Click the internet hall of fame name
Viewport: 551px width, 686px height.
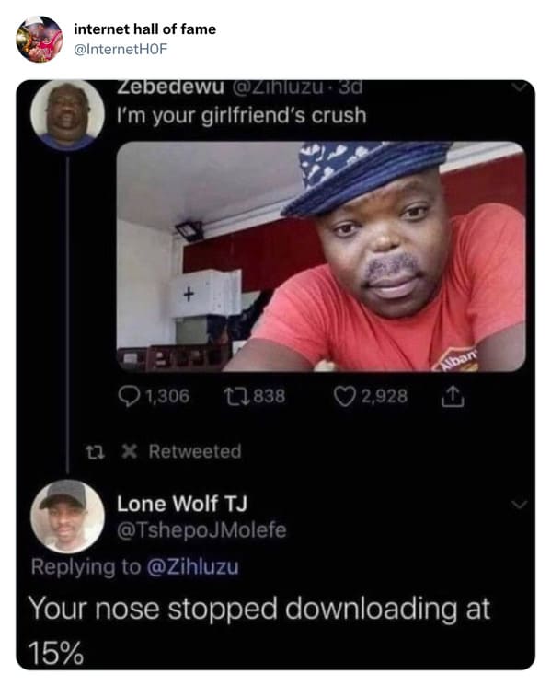[144, 29]
